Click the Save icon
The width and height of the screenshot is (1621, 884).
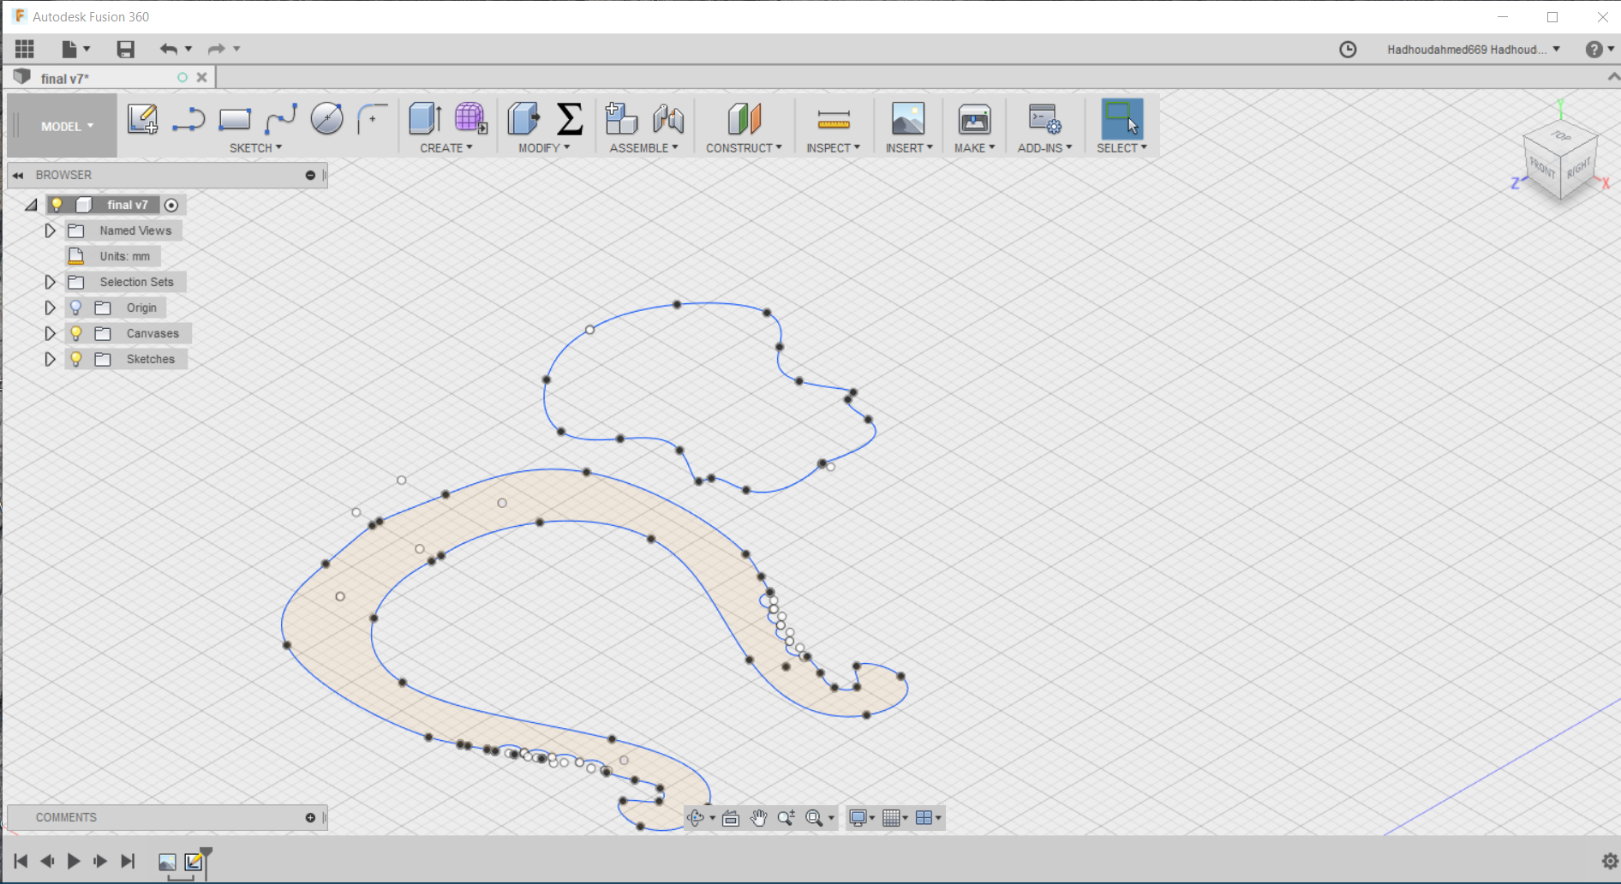click(126, 49)
